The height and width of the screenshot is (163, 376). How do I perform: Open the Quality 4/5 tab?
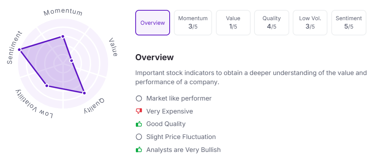[x=272, y=23]
